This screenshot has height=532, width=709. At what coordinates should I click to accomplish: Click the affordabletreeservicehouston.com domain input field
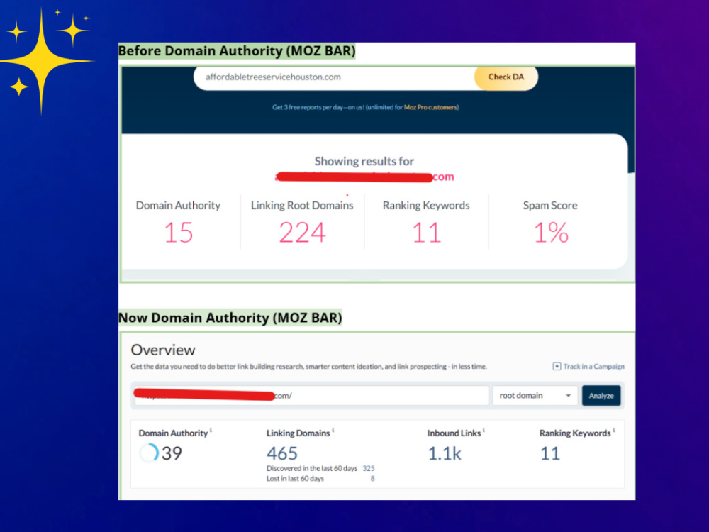pos(335,77)
